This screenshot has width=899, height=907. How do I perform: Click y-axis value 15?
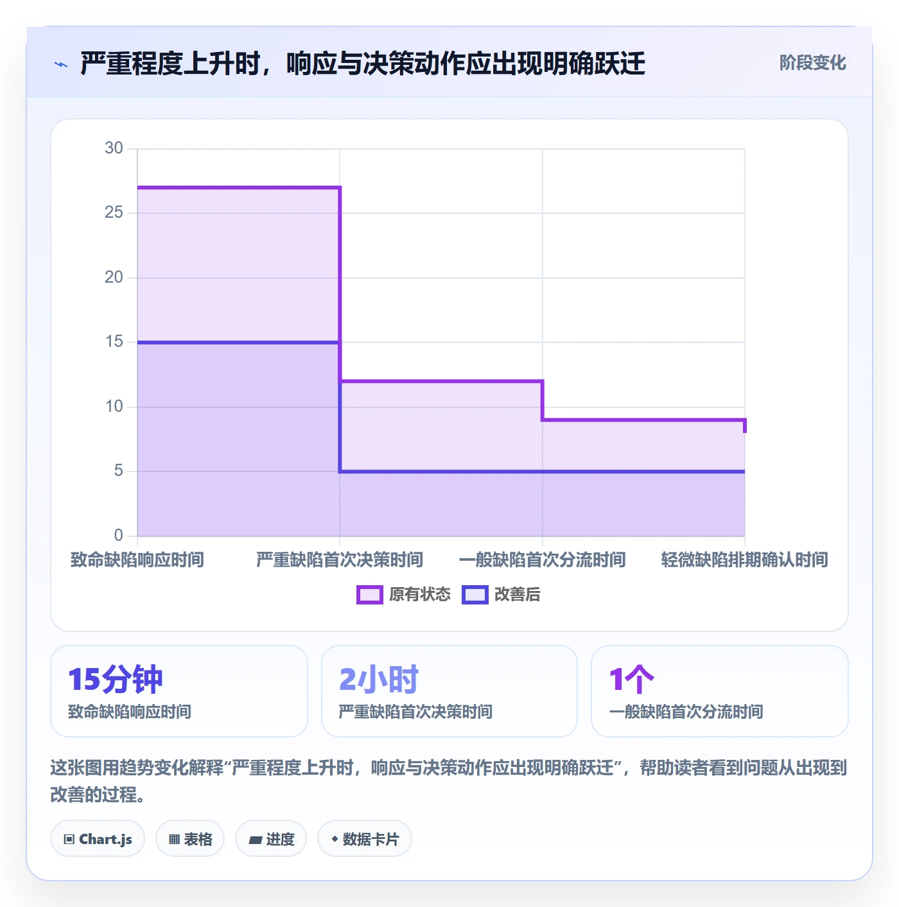pyautogui.click(x=114, y=342)
